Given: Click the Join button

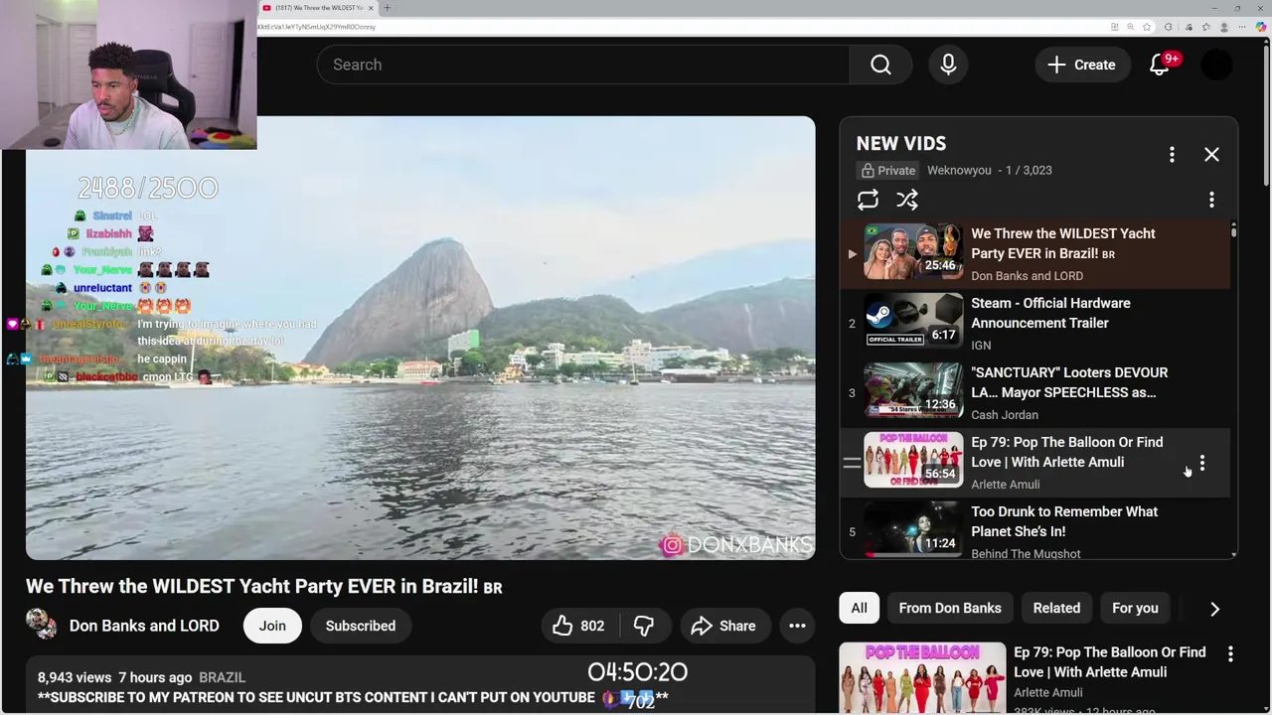Looking at the screenshot, I should click(272, 626).
